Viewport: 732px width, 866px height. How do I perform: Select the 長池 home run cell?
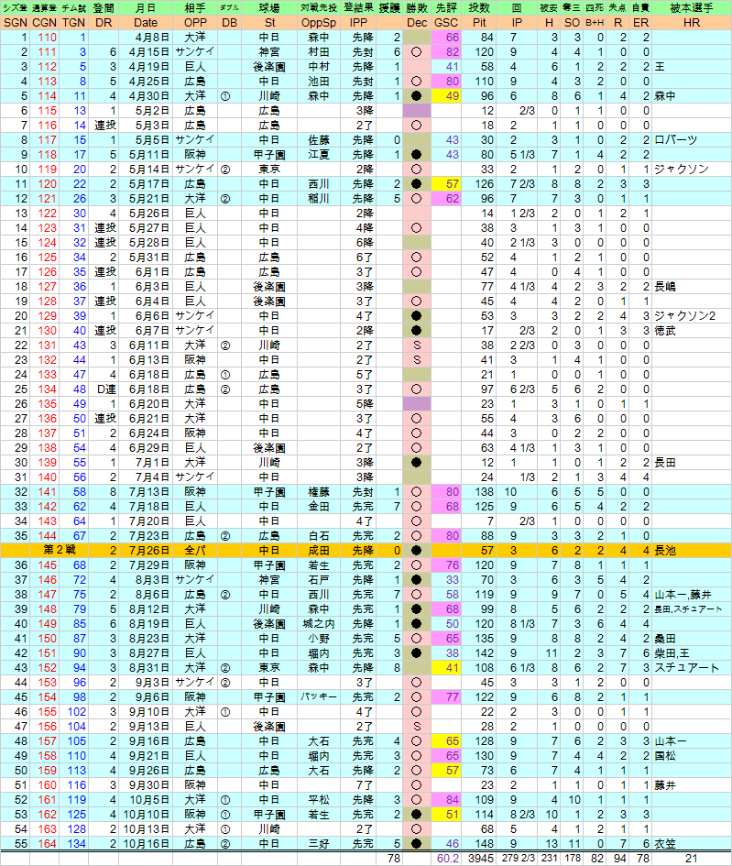point(691,550)
